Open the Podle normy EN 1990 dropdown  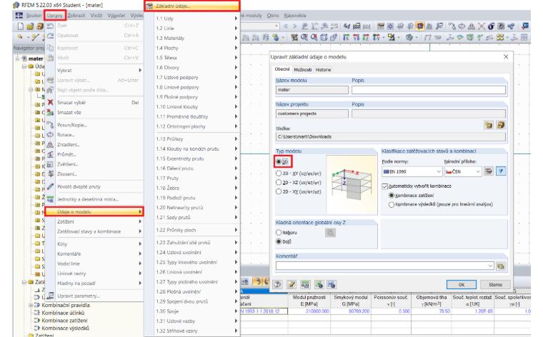click(412, 171)
